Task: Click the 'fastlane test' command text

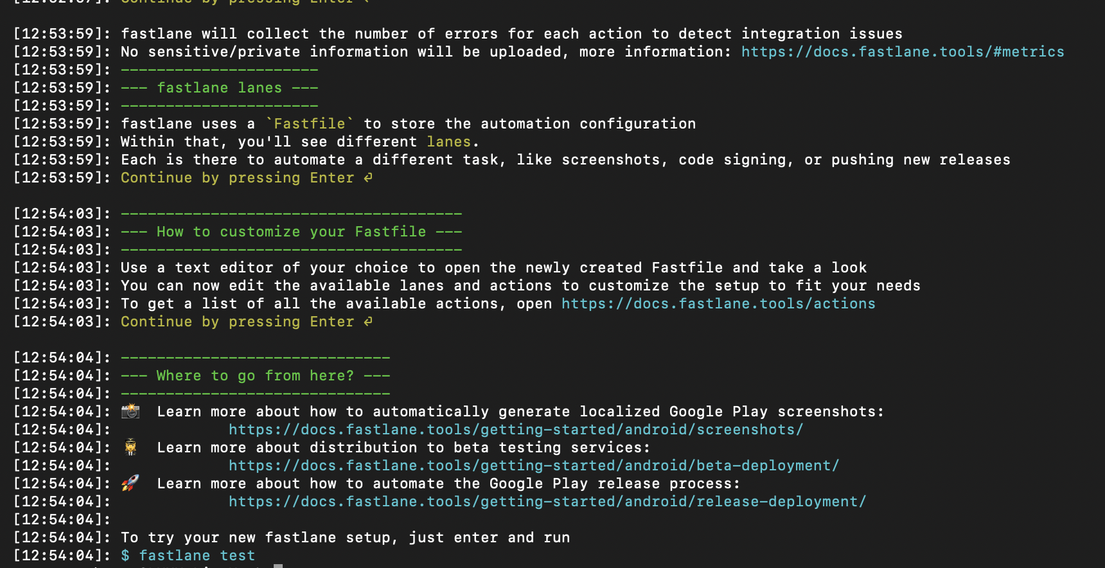Action: 197,555
